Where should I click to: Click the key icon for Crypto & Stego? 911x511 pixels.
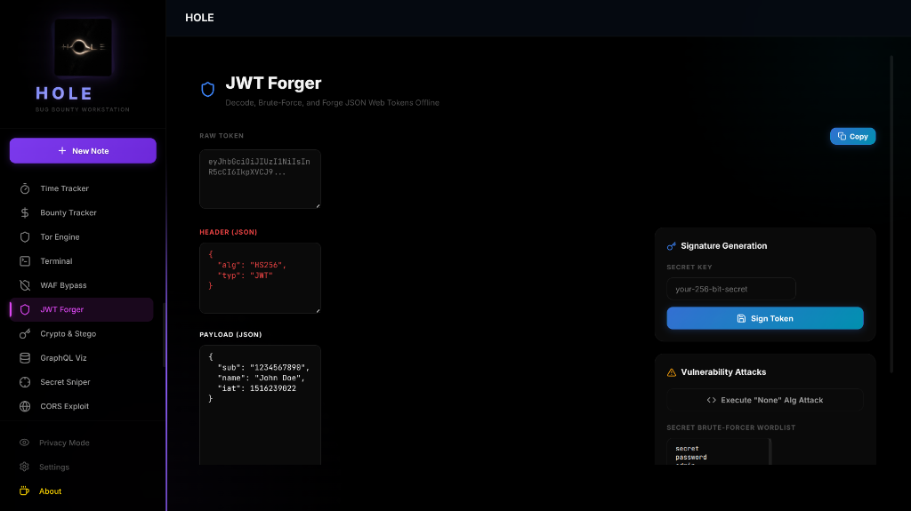[x=25, y=334]
